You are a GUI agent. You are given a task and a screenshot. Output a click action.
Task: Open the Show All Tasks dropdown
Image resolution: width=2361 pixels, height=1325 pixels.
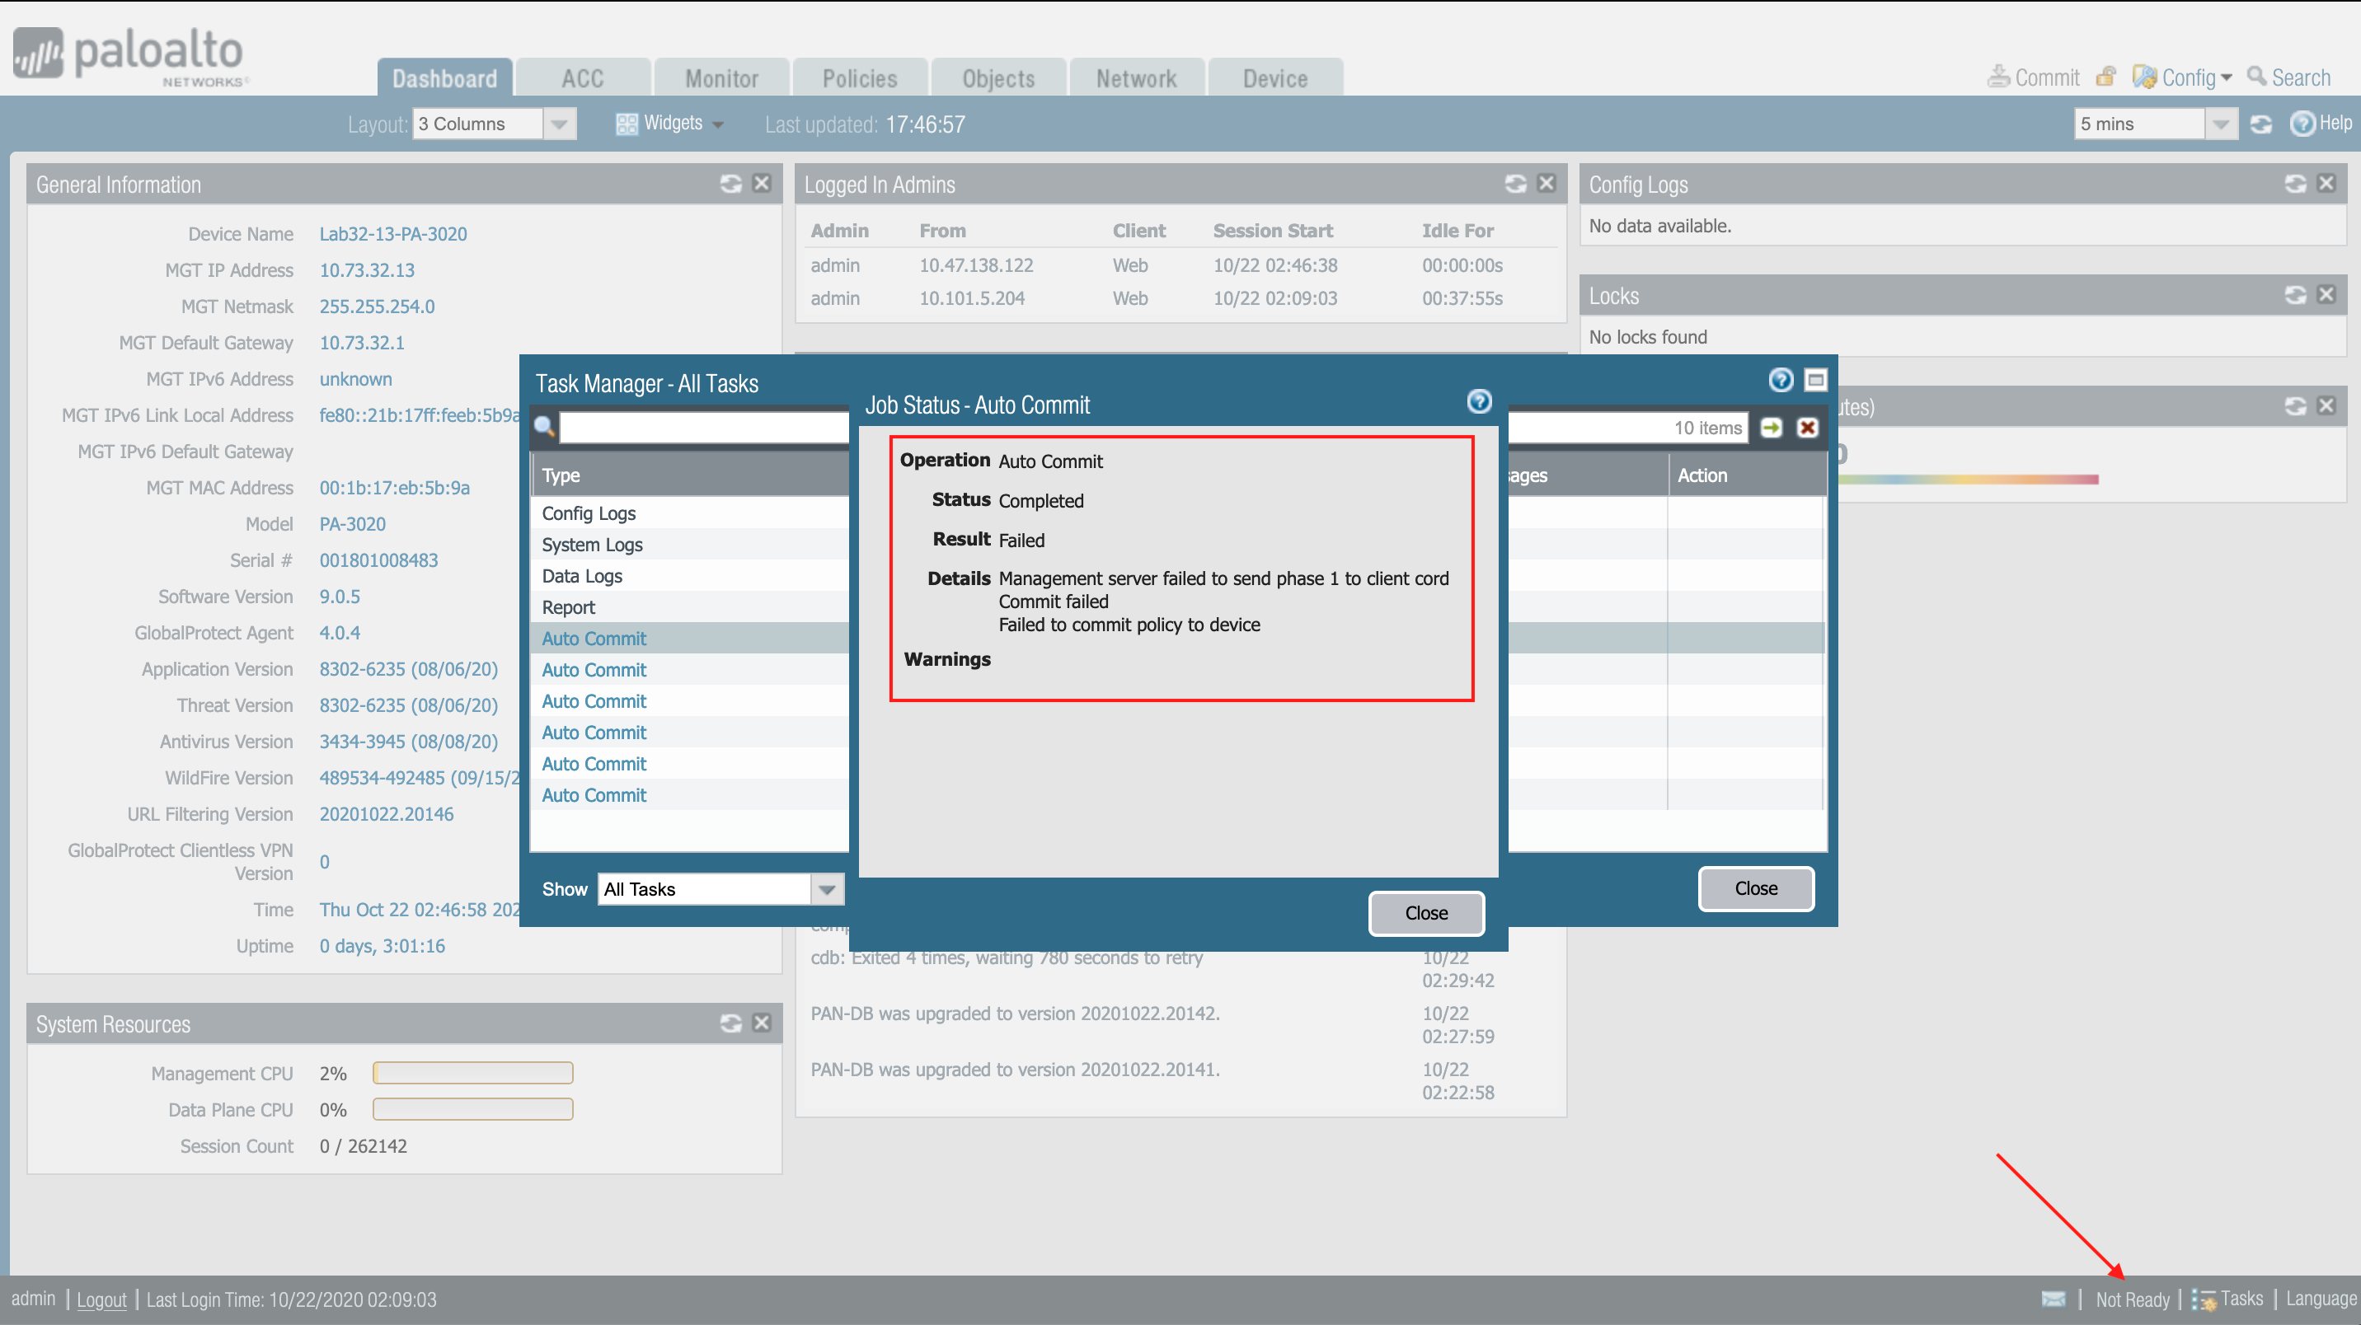coord(827,888)
